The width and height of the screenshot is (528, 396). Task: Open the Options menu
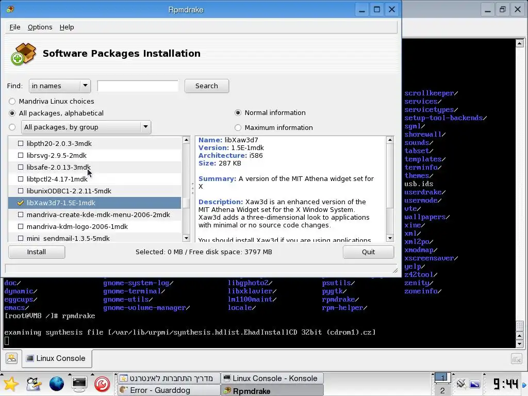pos(40,27)
